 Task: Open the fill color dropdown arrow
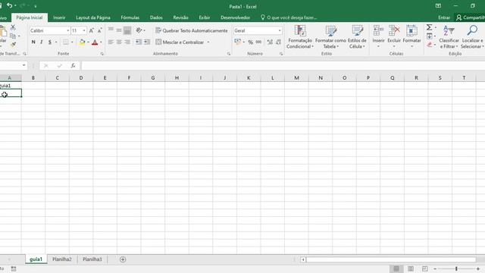coord(88,42)
